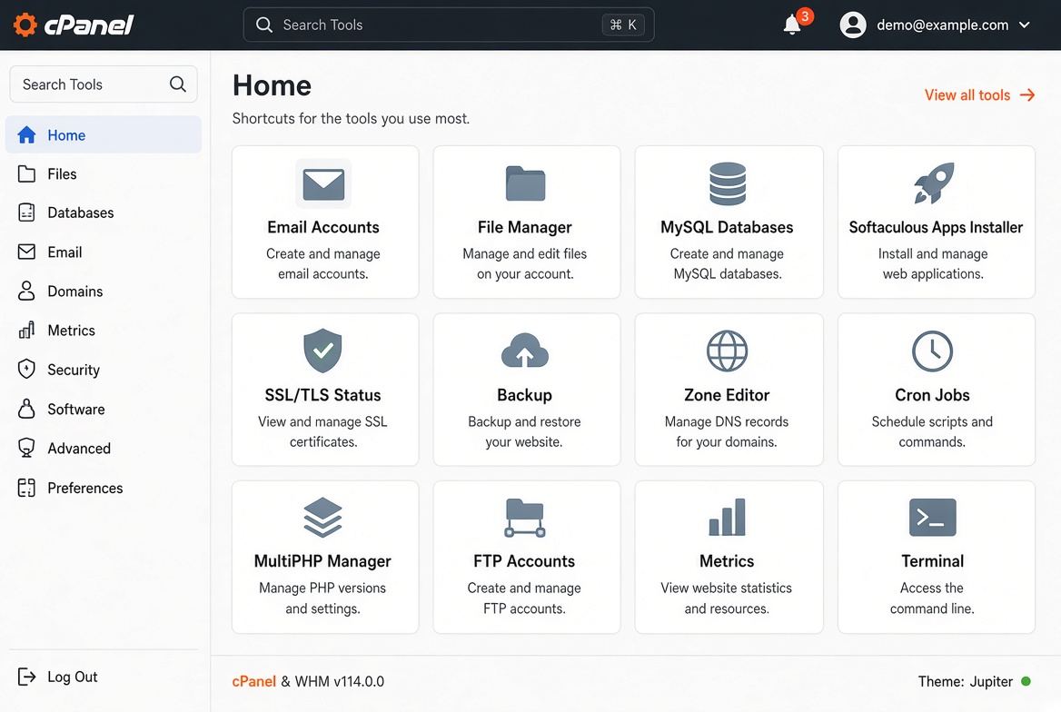Viewport: 1061px width, 712px height.
Task: Click Softaculous Apps Installer title
Action: 936,227
